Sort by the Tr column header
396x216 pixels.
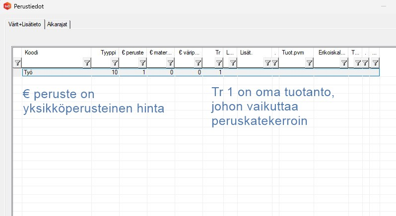coord(213,53)
